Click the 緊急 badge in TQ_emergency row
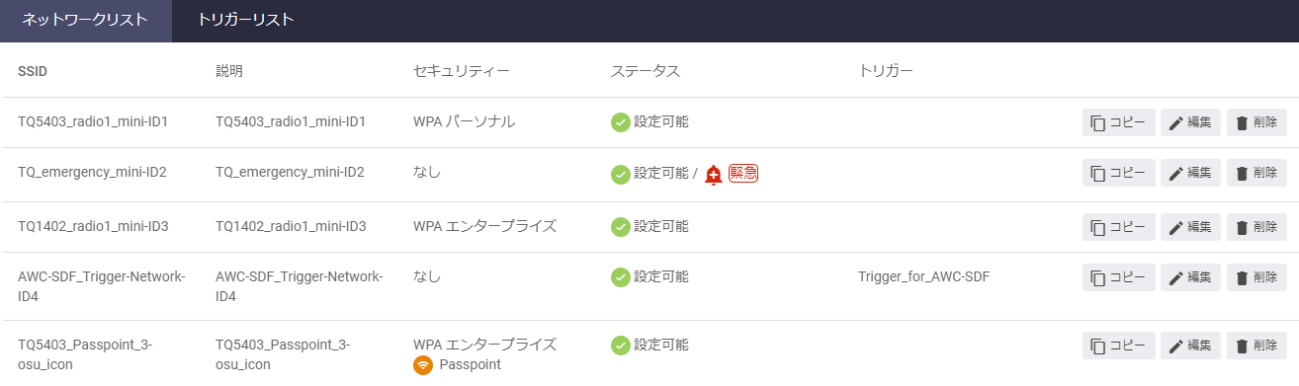This screenshot has width=1299, height=386. pyautogui.click(x=742, y=174)
